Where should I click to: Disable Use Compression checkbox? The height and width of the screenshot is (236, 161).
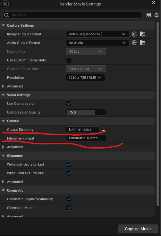(69, 104)
